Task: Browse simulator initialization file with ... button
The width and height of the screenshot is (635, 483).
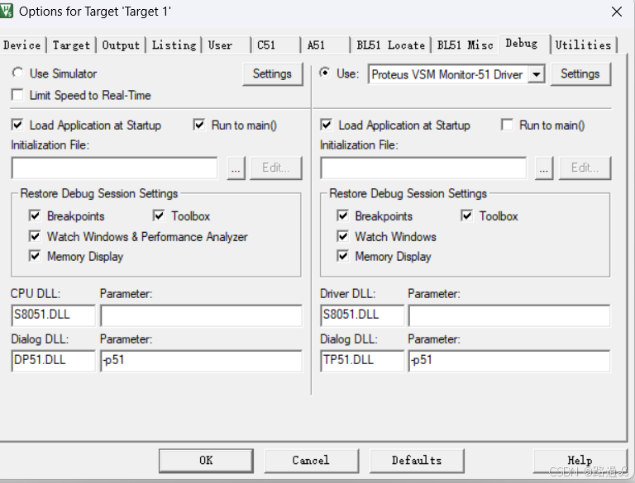Action: (236, 168)
